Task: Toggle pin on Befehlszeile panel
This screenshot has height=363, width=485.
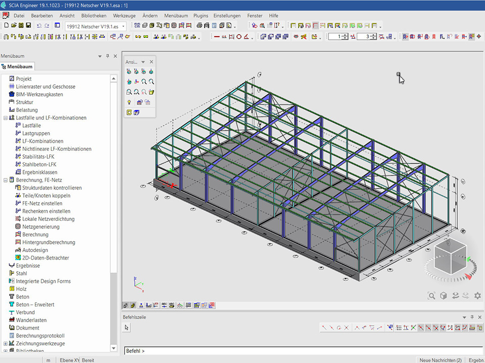Action: [472, 317]
